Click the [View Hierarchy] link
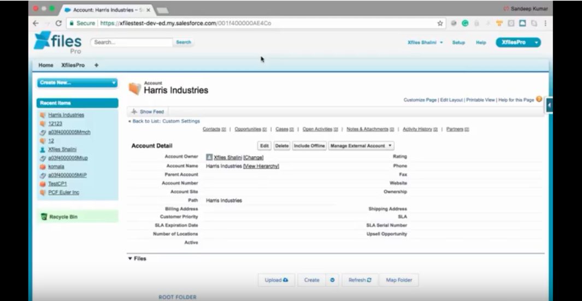This screenshot has width=582, height=301. [x=261, y=166]
